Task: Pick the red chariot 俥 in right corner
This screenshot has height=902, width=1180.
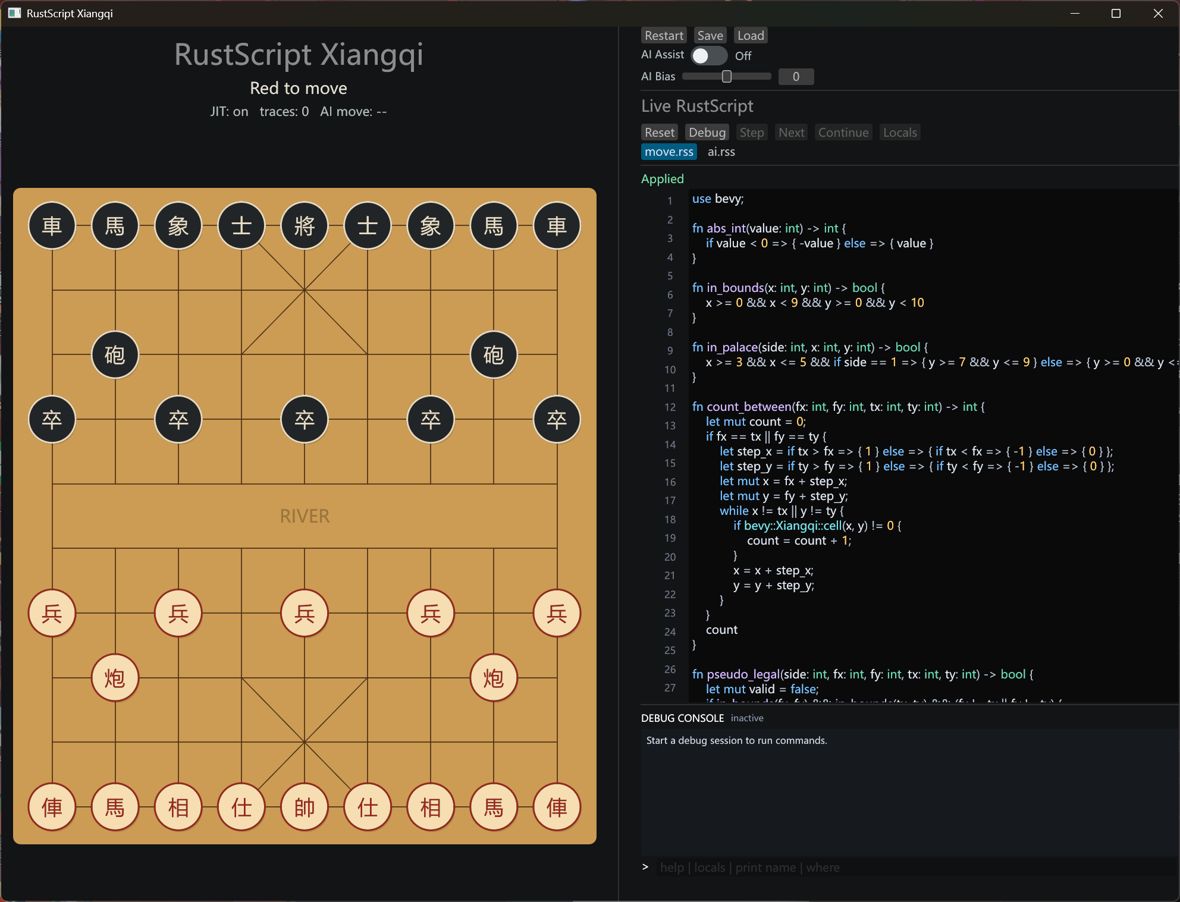Action: [x=557, y=807]
